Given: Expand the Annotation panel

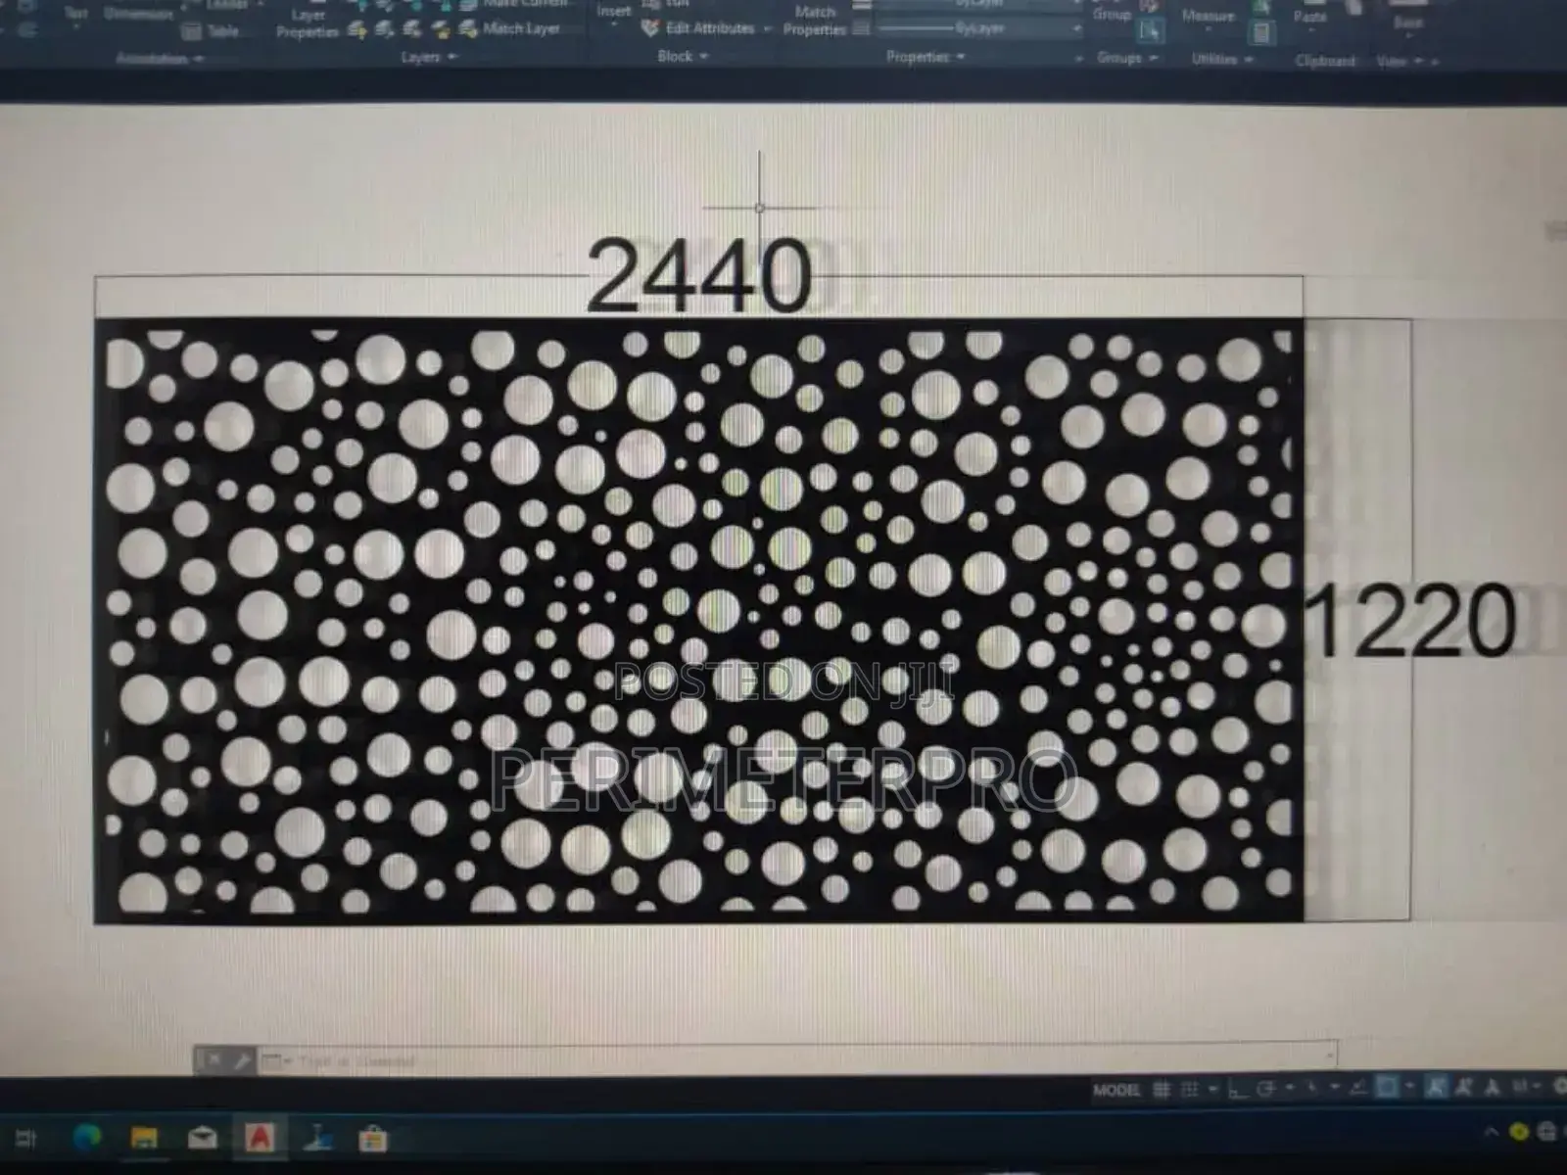Looking at the screenshot, I should coord(160,60).
